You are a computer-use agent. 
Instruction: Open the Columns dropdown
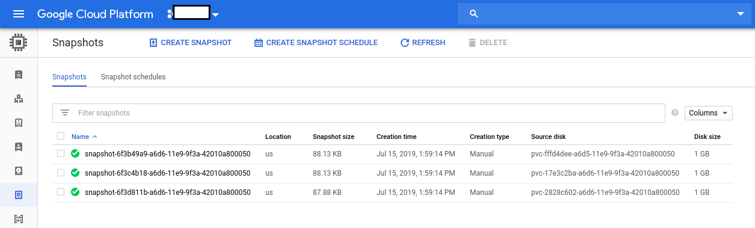coord(709,112)
